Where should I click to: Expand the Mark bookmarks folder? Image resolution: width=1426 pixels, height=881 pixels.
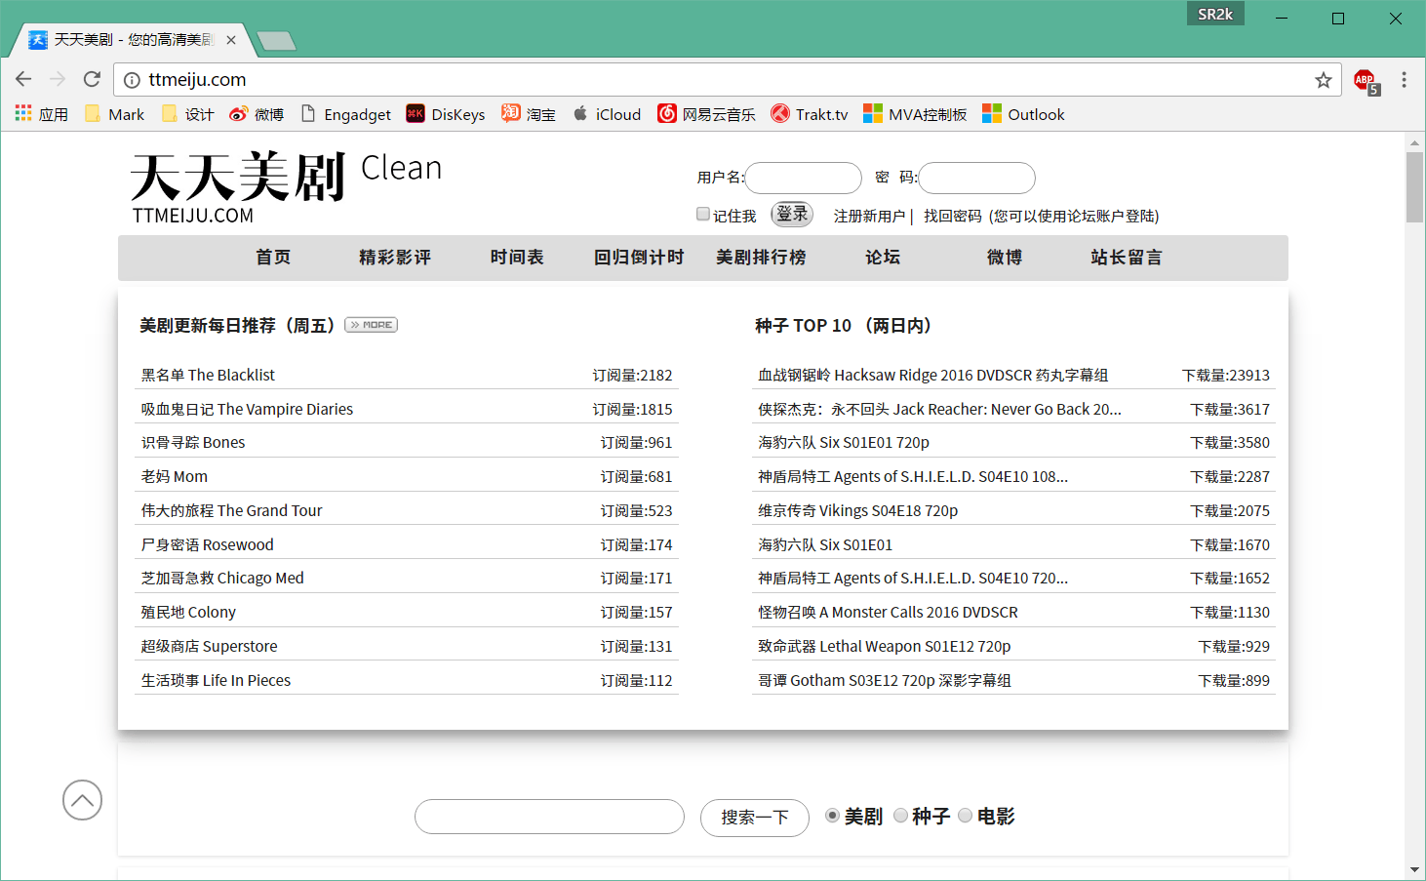[115, 114]
